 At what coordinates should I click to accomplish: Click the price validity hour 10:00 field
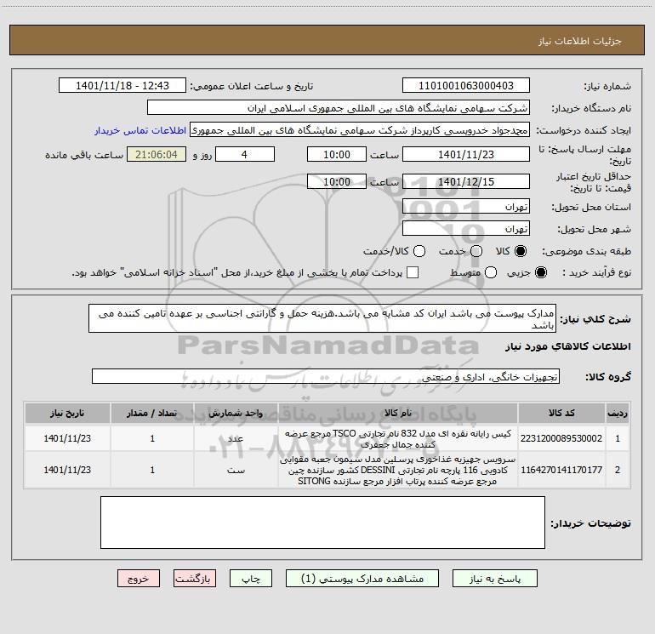[x=337, y=182]
